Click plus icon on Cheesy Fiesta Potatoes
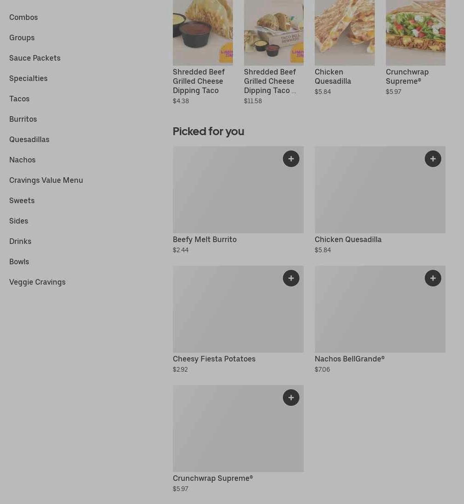Viewport: 464px width, 504px height. coord(291,278)
